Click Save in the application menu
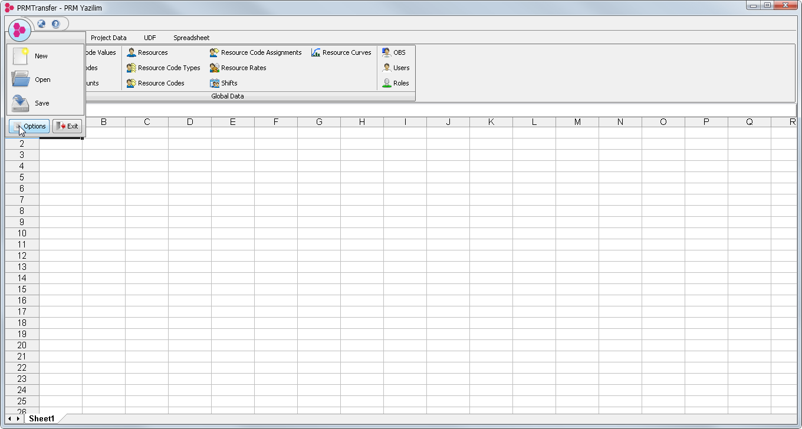The height and width of the screenshot is (429, 802). pyautogui.click(x=42, y=103)
